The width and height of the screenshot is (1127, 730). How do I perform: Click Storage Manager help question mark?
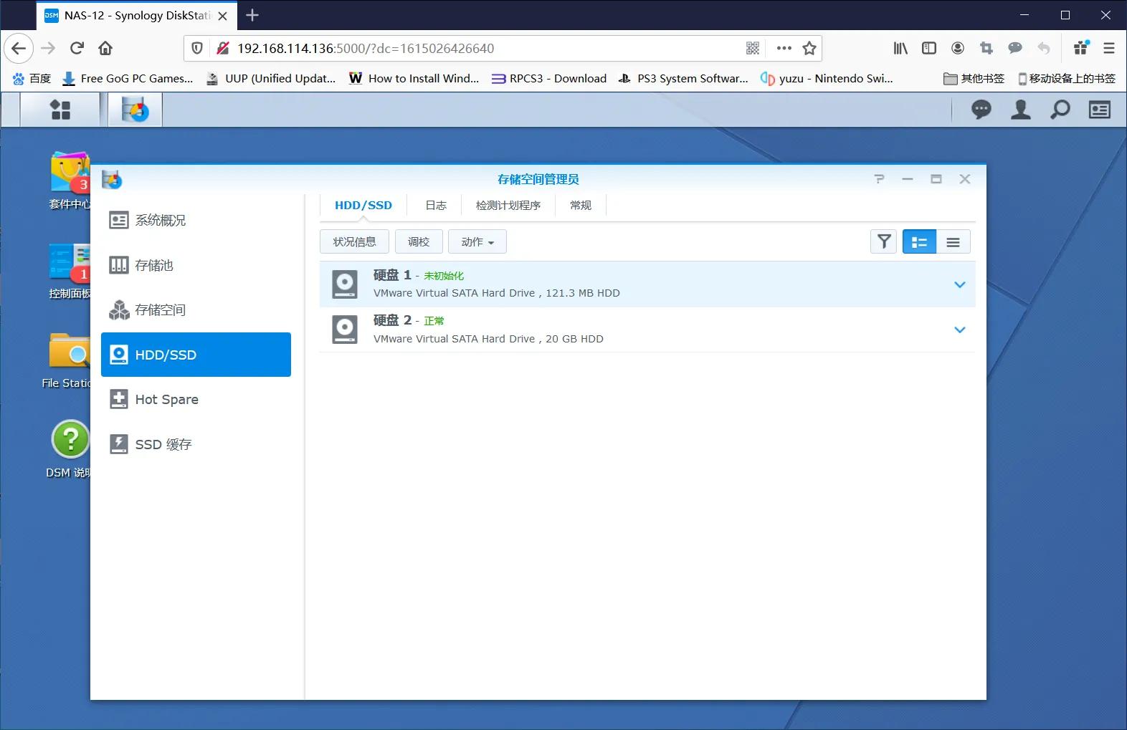pos(879,179)
